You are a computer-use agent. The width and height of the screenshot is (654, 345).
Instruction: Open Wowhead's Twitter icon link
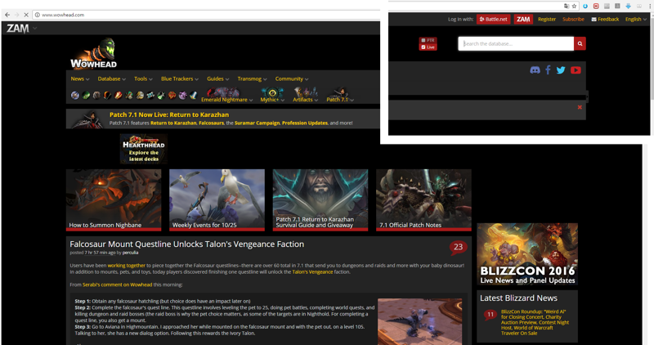click(x=561, y=70)
